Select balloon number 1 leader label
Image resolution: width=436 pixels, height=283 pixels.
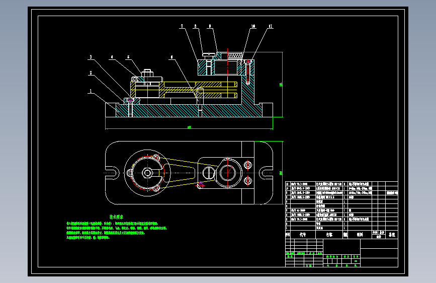click(x=91, y=91)
